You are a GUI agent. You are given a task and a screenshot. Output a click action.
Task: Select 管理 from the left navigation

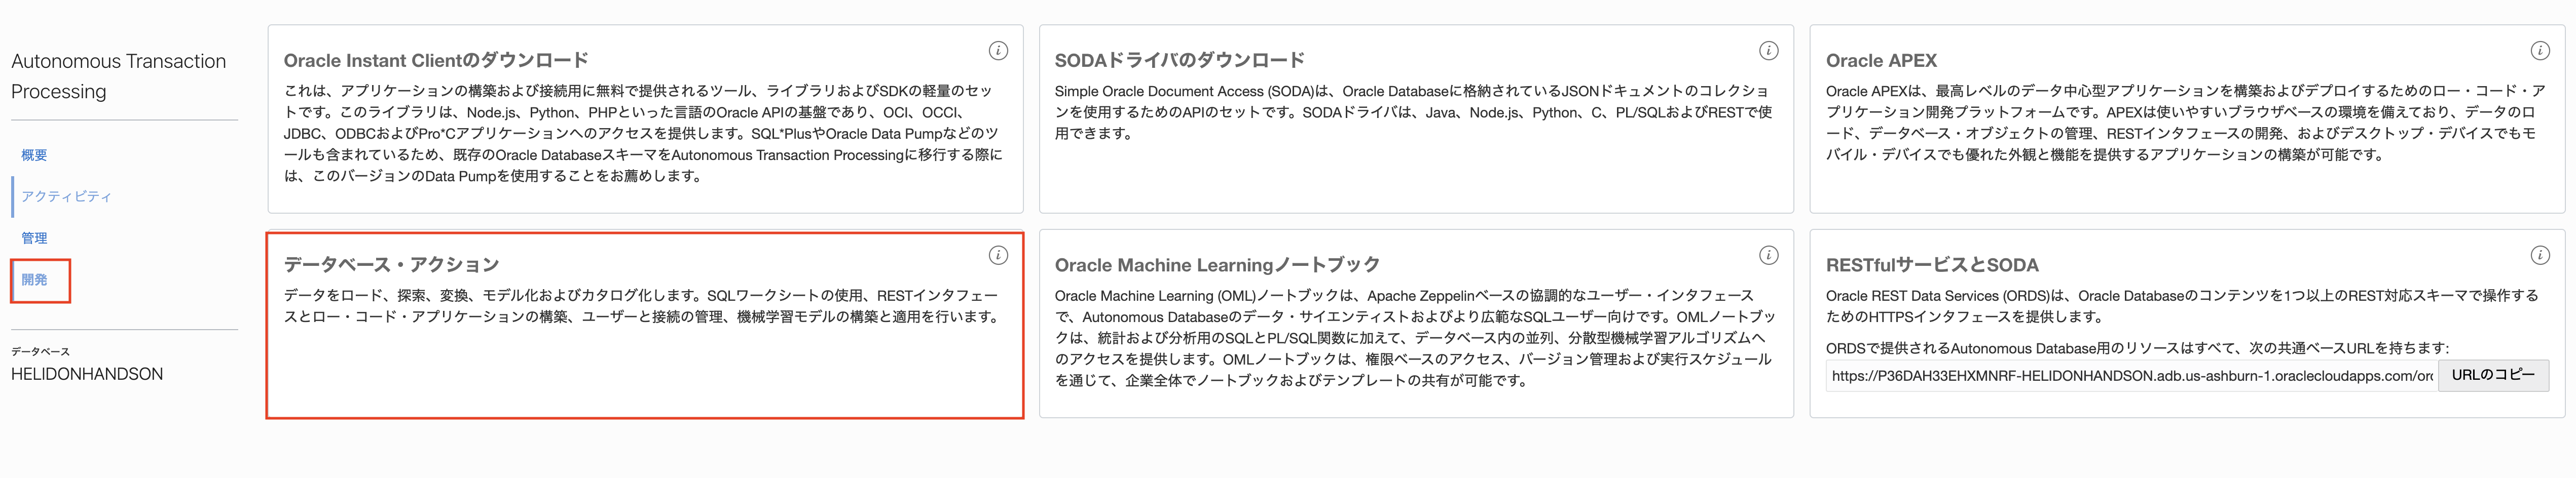34,238
